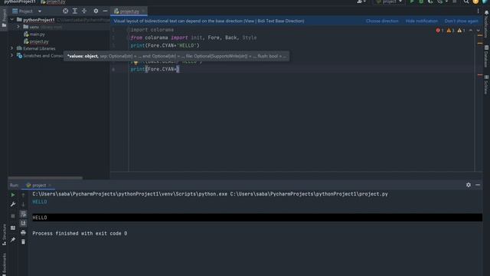Click Expand All in Project panel
This screenshot has height=276, width=490.
75,11
